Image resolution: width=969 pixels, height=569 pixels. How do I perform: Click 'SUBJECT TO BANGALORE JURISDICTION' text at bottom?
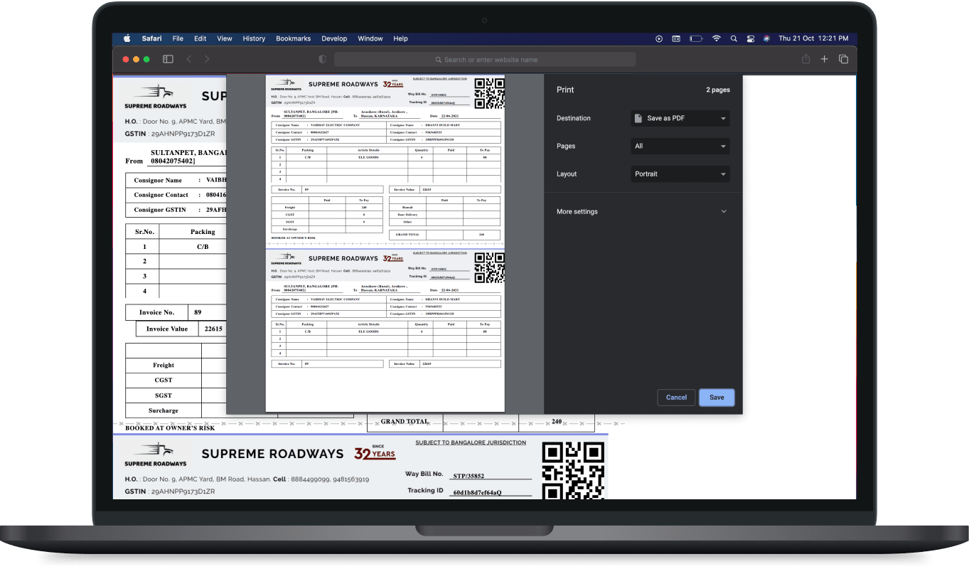471,442
